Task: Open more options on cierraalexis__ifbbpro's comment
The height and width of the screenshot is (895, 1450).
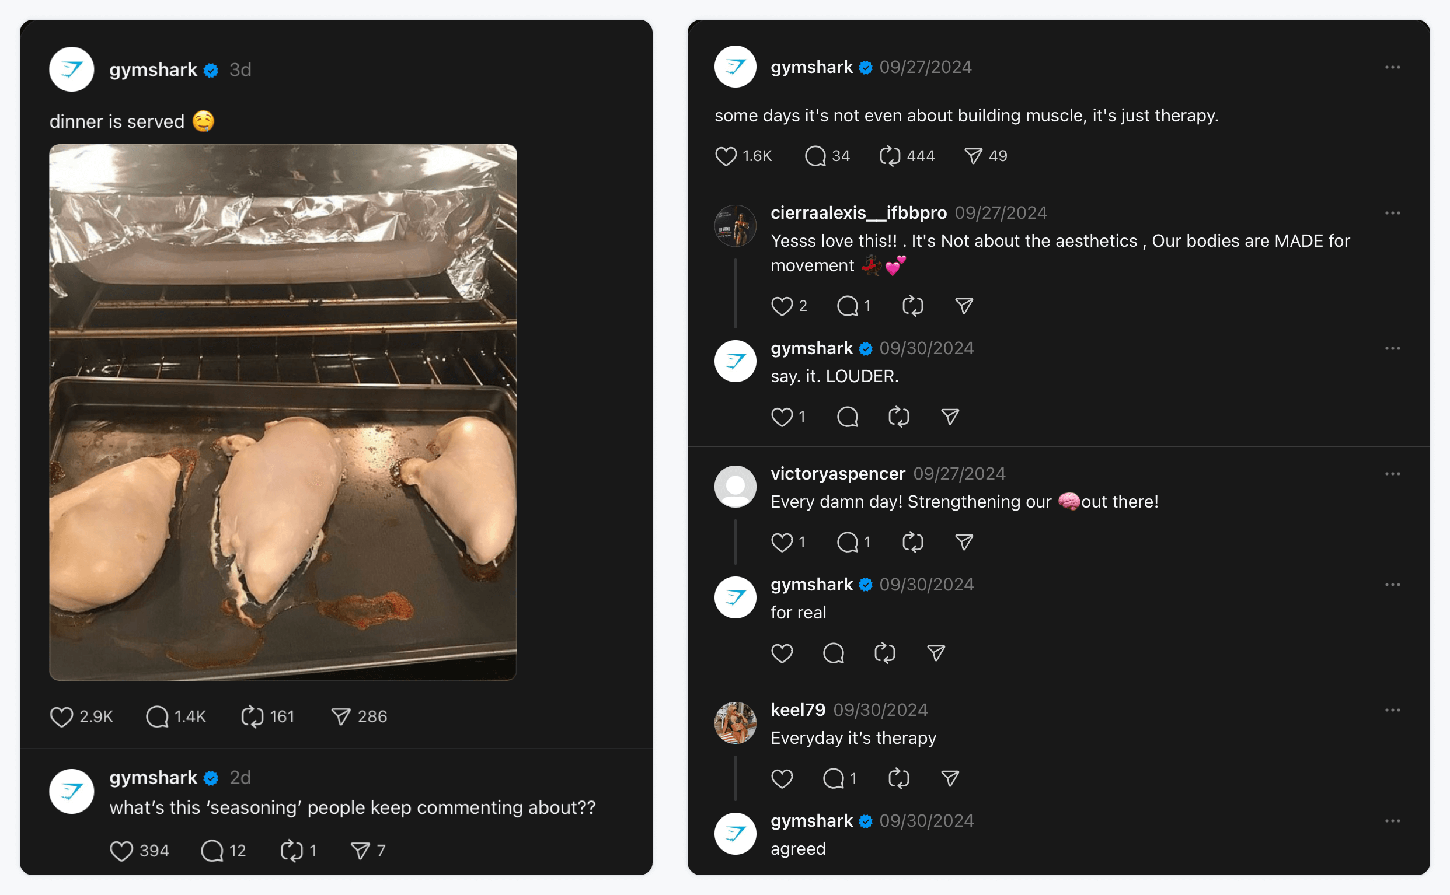Action: (x=1393, y=213)
